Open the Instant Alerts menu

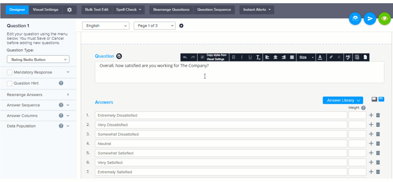[256, 10]
